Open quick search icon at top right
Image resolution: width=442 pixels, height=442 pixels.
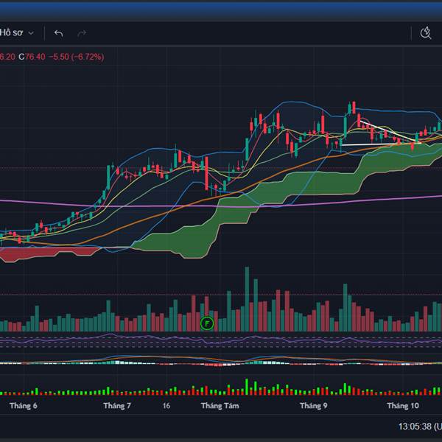pos(425,33)
